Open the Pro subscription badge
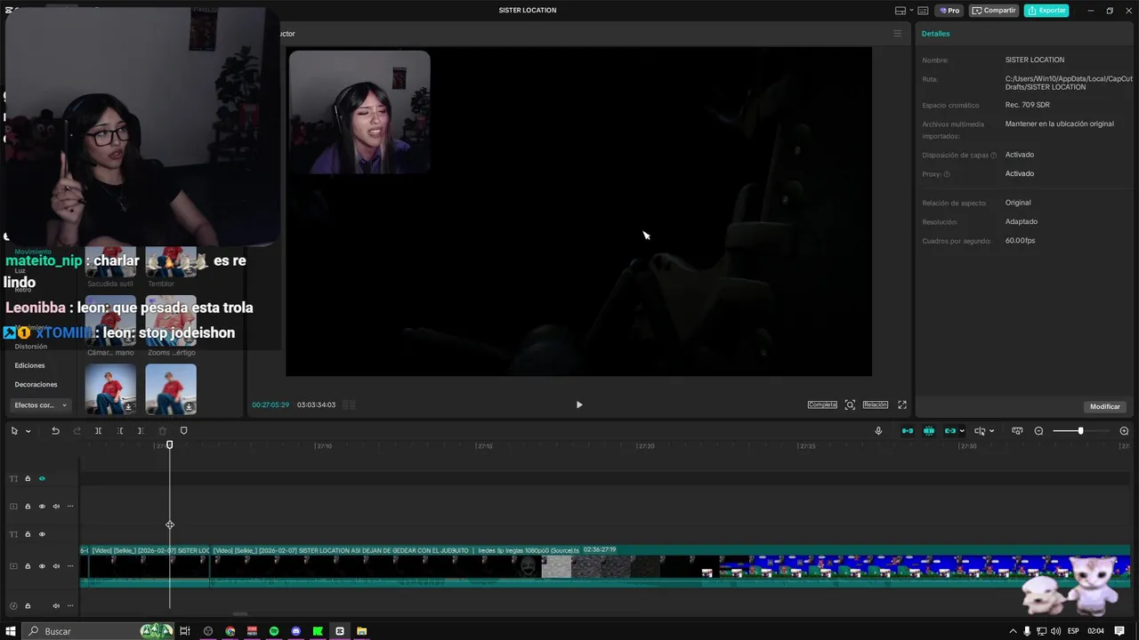Image resolution: width=1139 pixels, height=640 pixels. [x=949, y=11]
